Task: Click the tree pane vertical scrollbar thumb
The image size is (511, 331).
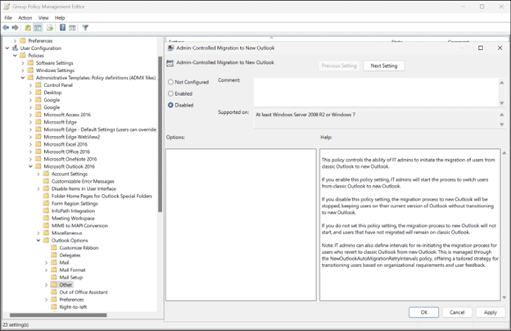Action: pos(160,134)
